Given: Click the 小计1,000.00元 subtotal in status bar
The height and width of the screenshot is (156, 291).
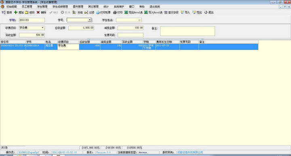Looking at the screenshot, I should click(91, 148).
